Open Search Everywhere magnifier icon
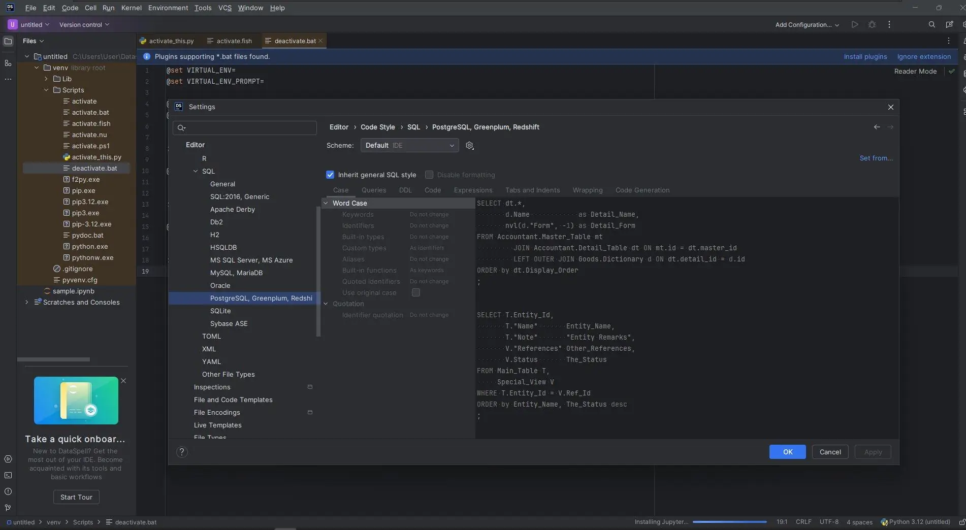Screen dimensions: 966x530 click(931, 24)
